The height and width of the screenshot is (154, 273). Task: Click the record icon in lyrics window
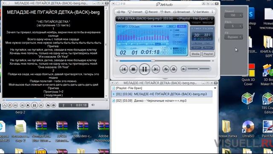pyautogui.click(x=54, y=105)
